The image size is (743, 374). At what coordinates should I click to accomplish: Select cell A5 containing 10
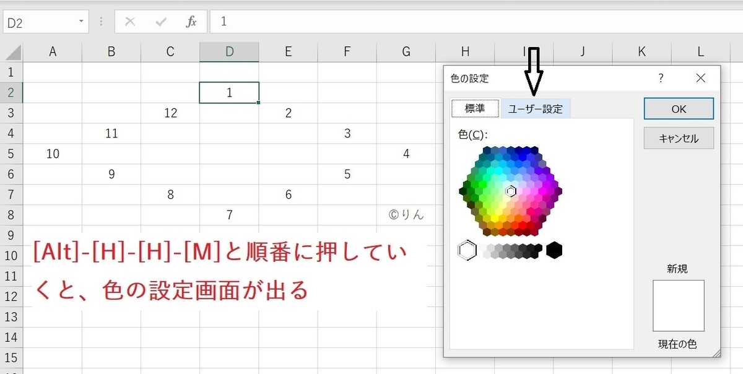tap(53, 154)
